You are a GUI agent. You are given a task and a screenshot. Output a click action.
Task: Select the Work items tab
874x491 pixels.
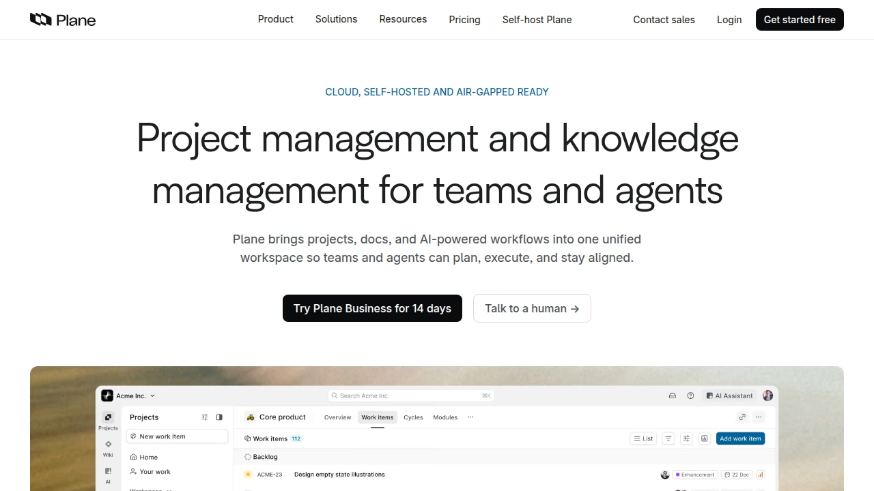pyautogui.click(x=378, y=417)
